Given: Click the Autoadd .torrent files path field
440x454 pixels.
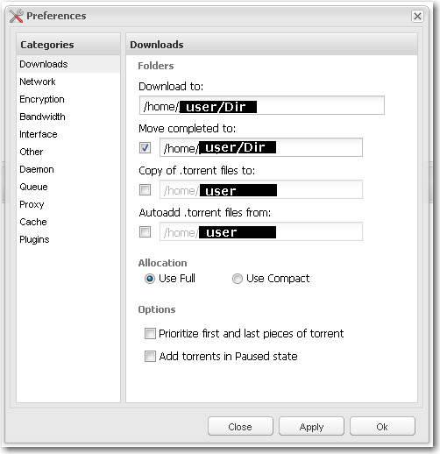Looking at the screenshot, I should [261, 231].
